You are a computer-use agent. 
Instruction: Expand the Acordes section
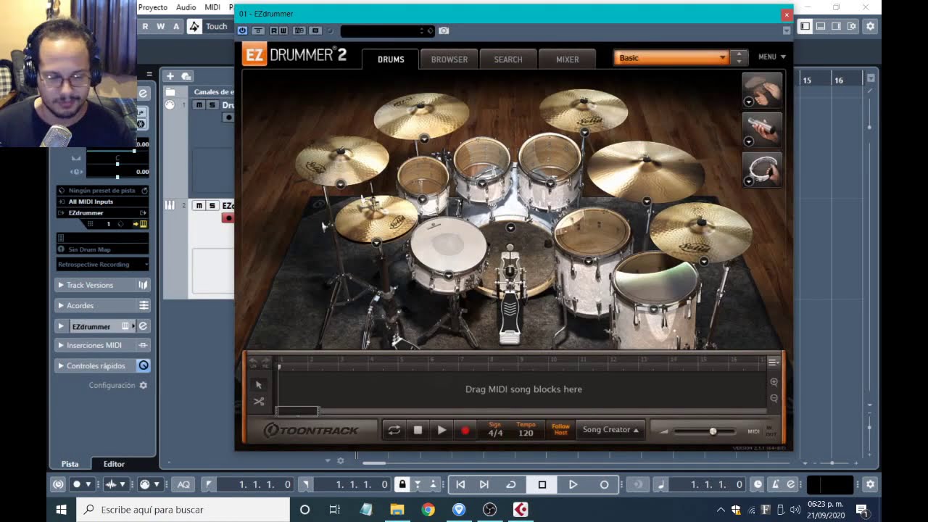[61, 305]
